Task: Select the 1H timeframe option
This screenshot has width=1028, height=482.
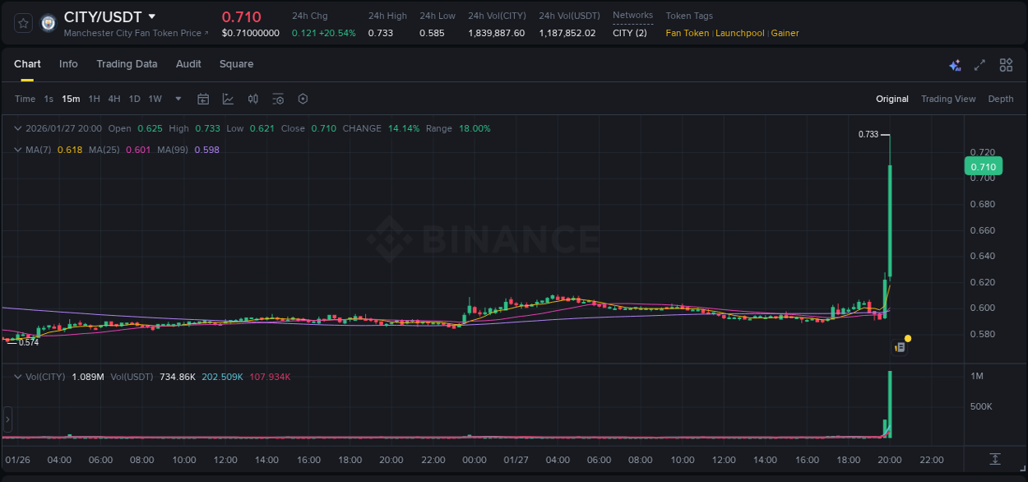Action: (94, 99)
